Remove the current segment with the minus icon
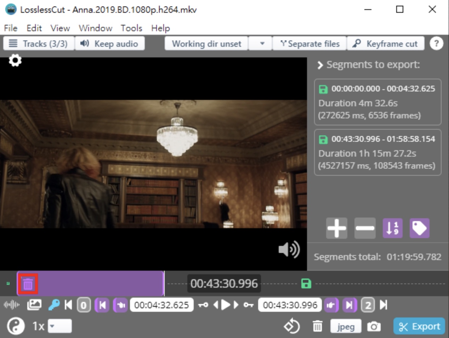This screenshot has width=449, height=338. click(365, 228)
